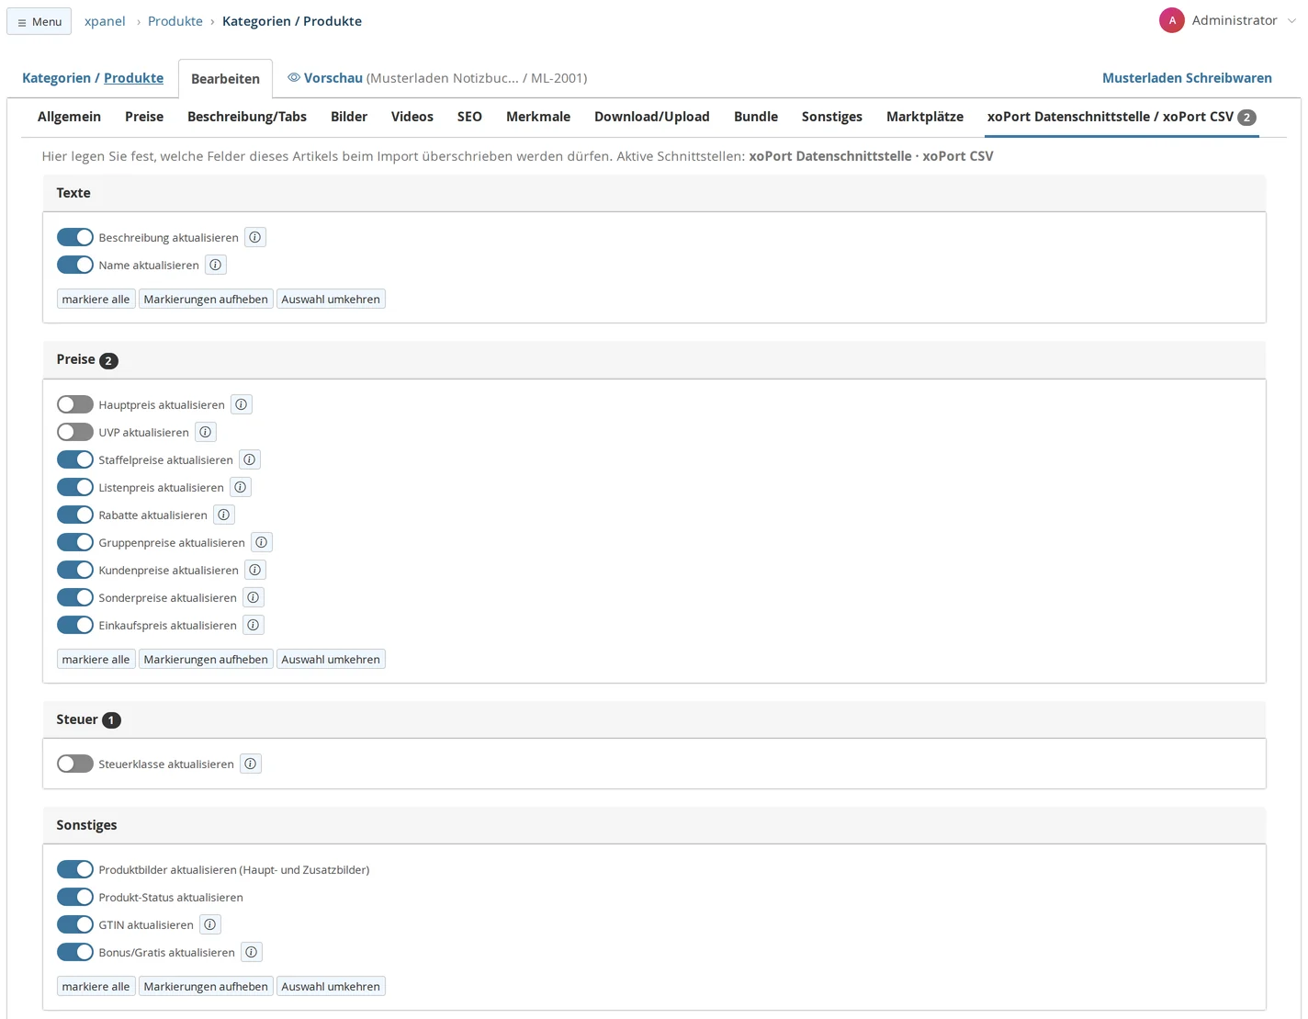Open the Produkte breadcrumb link
This screenshot has height=1019, width=1308.
(175, 21)
